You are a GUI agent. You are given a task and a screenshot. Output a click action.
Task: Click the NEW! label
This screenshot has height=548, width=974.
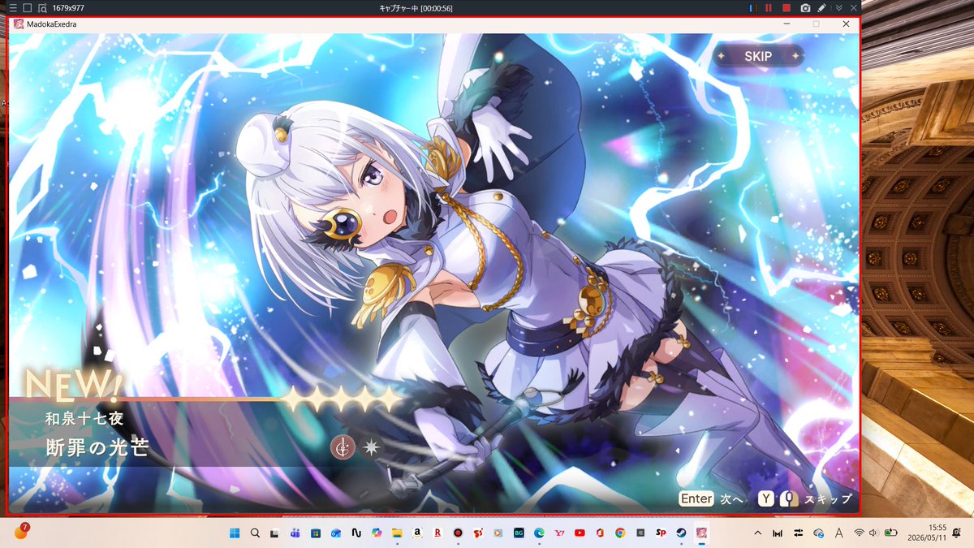click(x=74, y=385)
